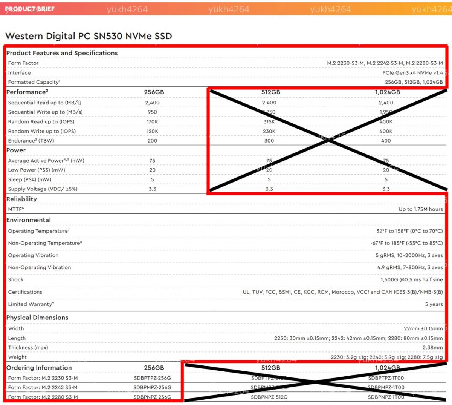Select the "Product Features and Specifications" heading
452x405 pixels.
click(62, 53)
